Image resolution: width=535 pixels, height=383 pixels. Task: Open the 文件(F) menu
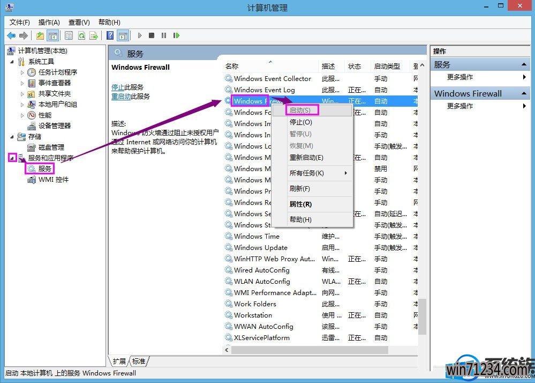coord(19,23)
